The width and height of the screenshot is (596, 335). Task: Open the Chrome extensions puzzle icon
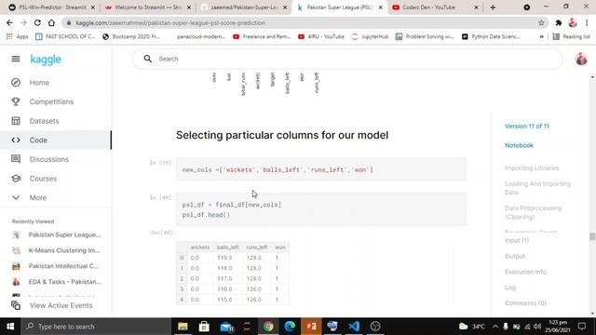click(x=559, y=22)
